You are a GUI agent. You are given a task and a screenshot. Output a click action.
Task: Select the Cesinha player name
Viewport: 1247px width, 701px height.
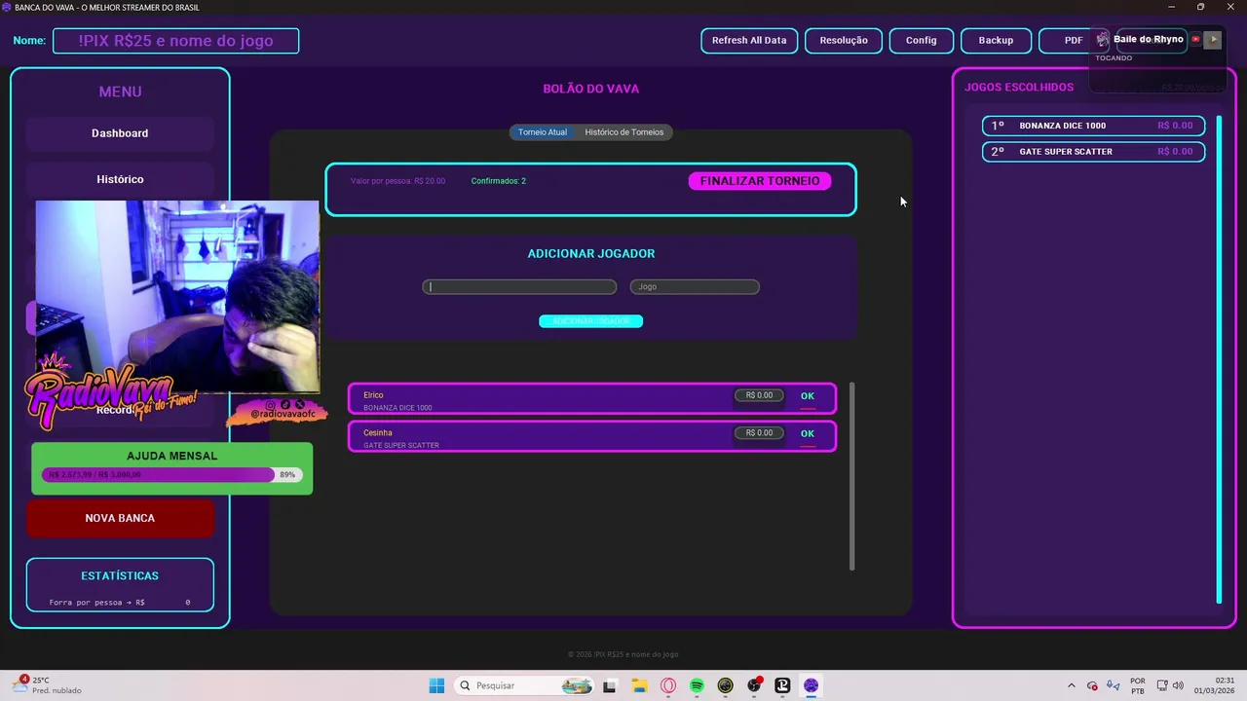tap(377, 432)
